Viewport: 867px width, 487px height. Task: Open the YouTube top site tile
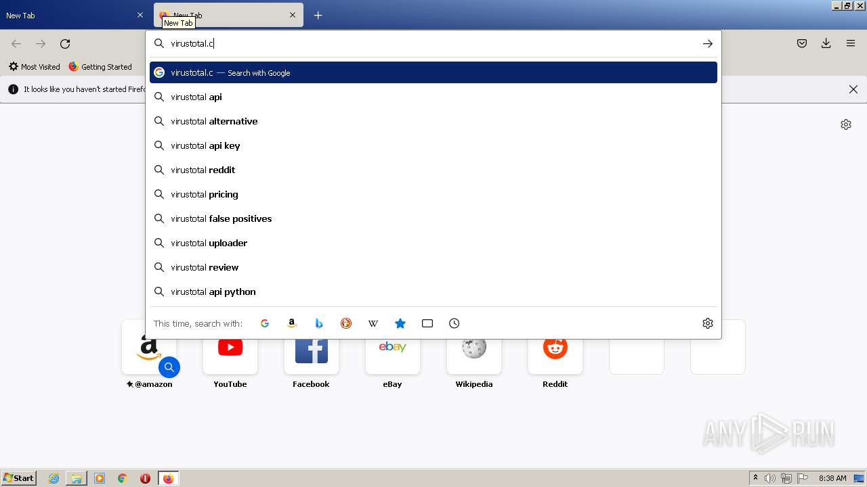tap(230, 356)
